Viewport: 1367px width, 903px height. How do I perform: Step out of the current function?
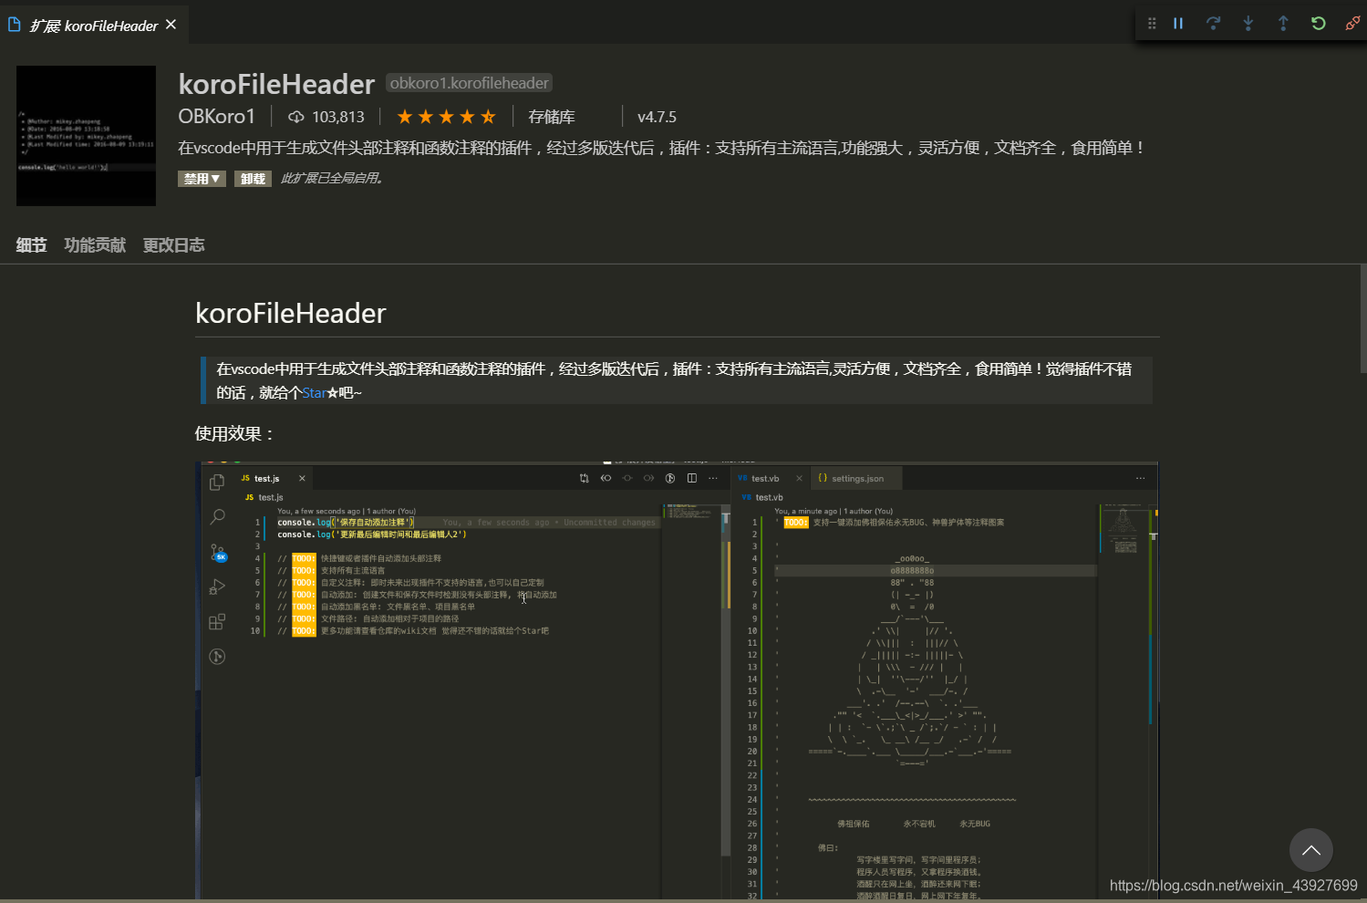1283,23
